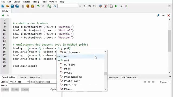This screenshot has width=173, height=97.
Task: Open the hamburger menu at the toolbar's right end
Action: pos(169,6)
